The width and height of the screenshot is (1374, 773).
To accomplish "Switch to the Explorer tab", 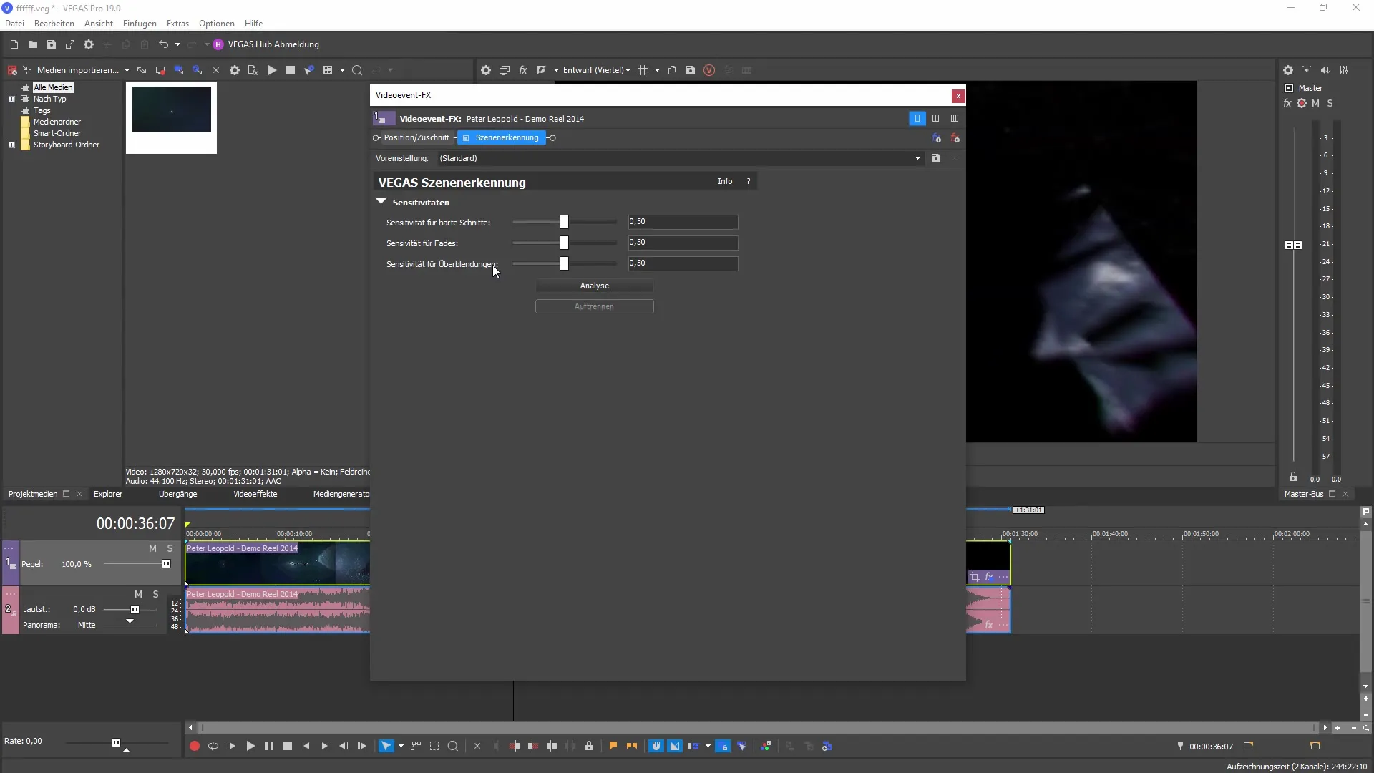I will (108, 494).
